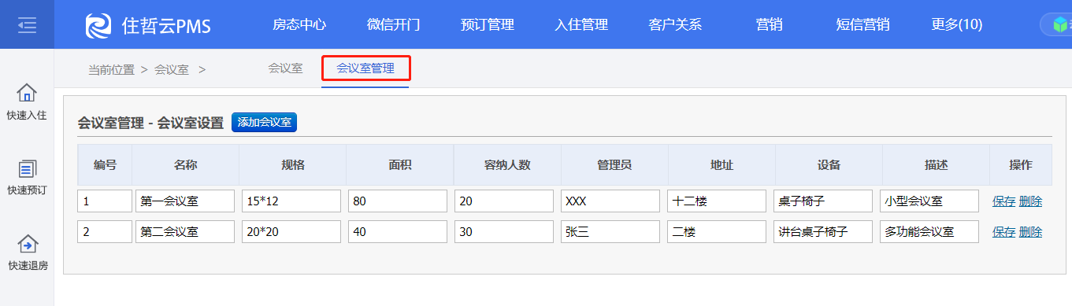Viewport: 1072px width, 306px height.
Task: Switch to the 会议室 tab
Action: click(x=285, y=68)
